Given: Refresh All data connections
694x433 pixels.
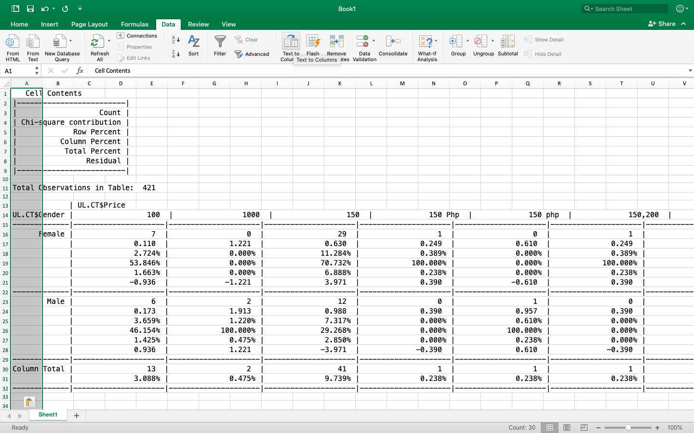Looking at the screenshot, I should 99,46.
